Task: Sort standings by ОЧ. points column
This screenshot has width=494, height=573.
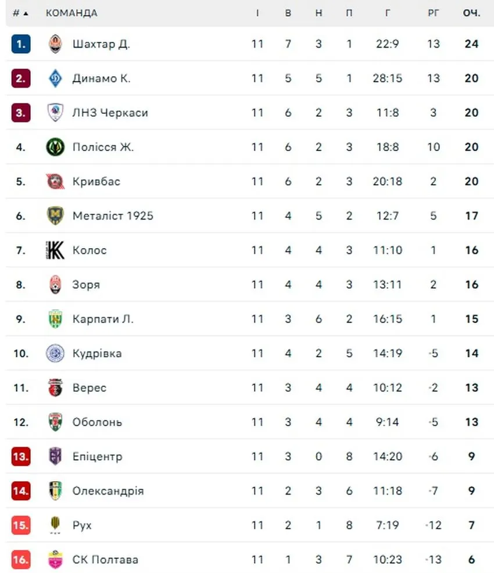Action: pyautogui.click(x=471, y=13)
